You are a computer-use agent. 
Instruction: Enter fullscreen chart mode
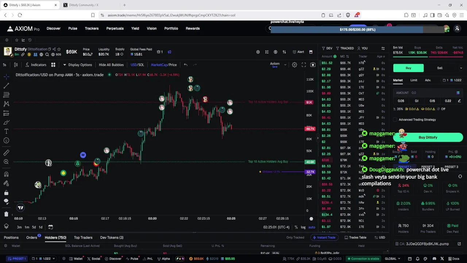tap(304, 65)
